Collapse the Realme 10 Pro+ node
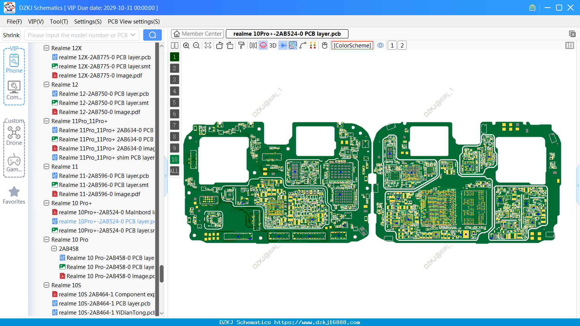The width and height of the screenshot is (580, 326). click(x=46, y=203)
